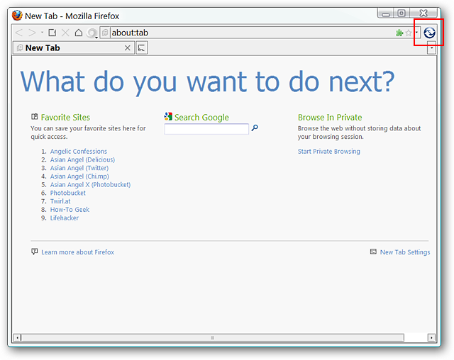Viewport: 454px width, 360px height.
Task: Bookmark this page with the star icon
Action: [409, 33]
